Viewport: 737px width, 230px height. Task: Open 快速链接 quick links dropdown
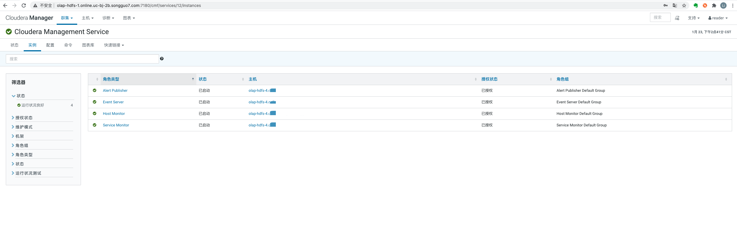tap(114, 45)
